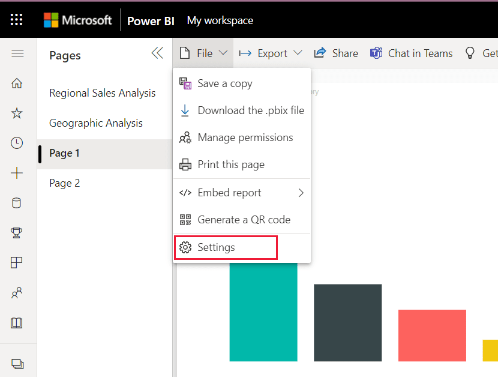Click the QR code icon
Image resolution: width=498 pixels, height=377 pixels.
[x=185, y=220]
